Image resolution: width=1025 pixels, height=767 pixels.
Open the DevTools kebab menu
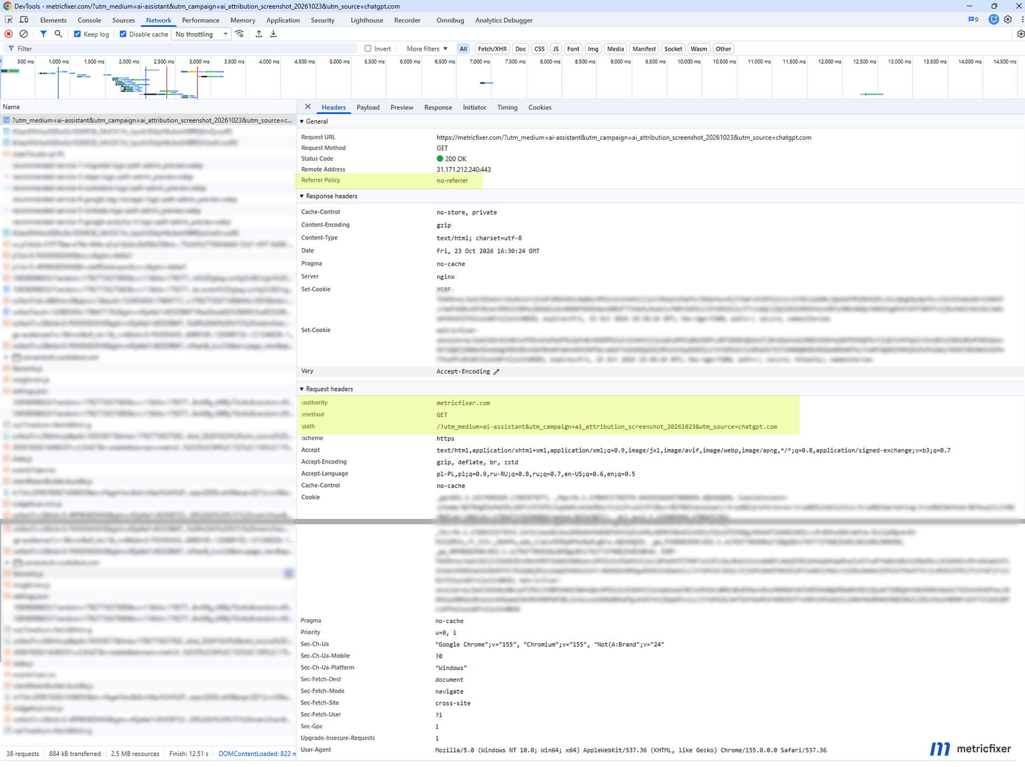coord(1022,20)
